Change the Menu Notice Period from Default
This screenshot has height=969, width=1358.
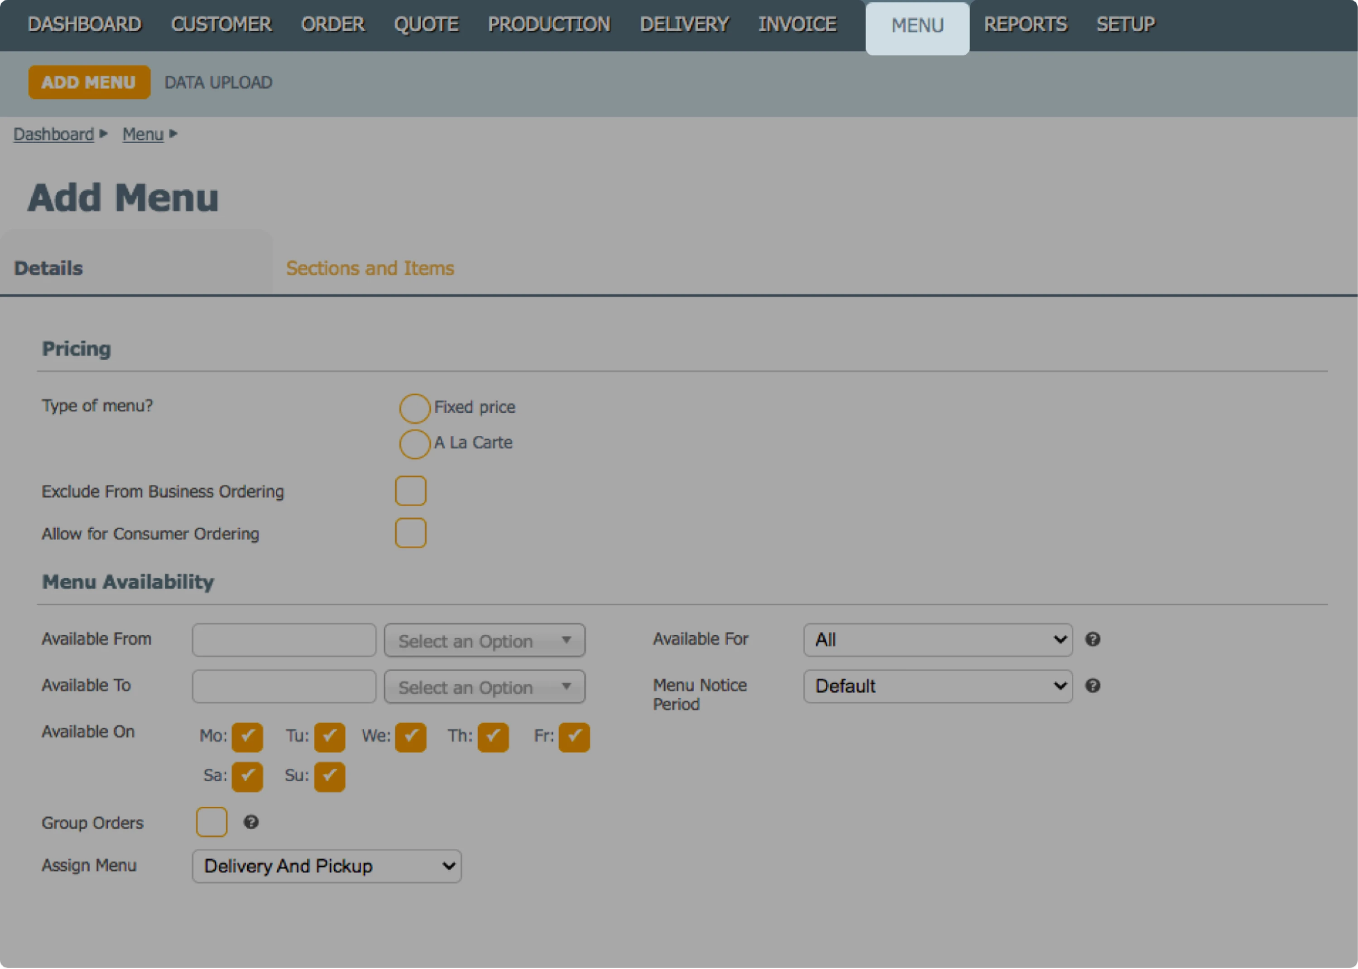(936, 686)
